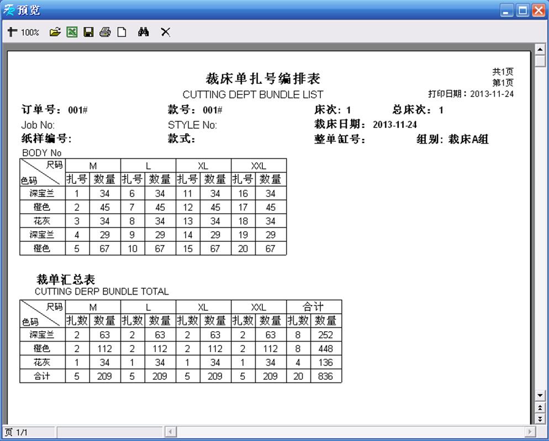Screen dimensions: 549x441
Task: Open page setup with blank page icon
Action: tap(122, 32)
